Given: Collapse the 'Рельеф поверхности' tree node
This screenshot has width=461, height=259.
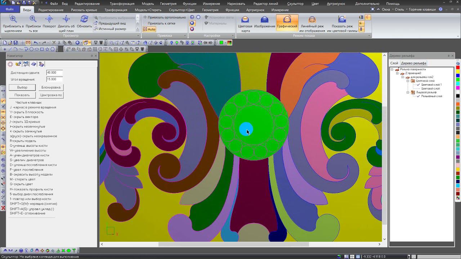Looking at the screenshot, I should [392, 69].
